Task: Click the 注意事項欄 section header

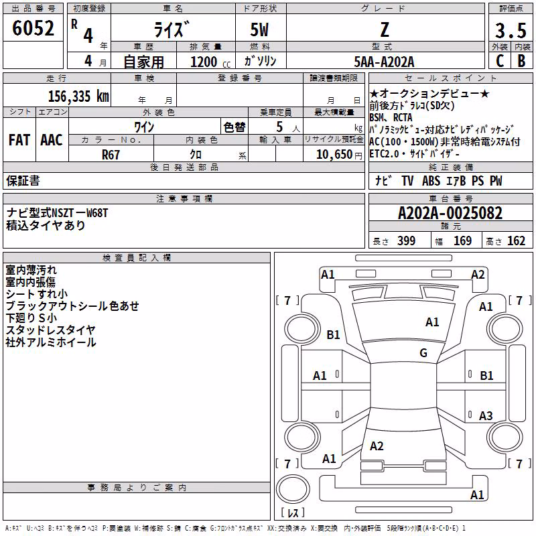Action: pyautogui.click(x=184, y=198)
